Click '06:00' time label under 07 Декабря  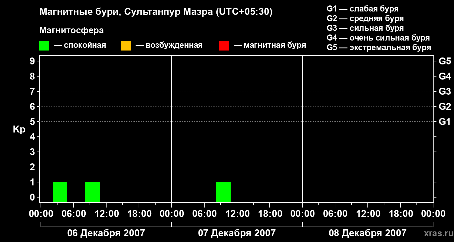pos(204,214)
